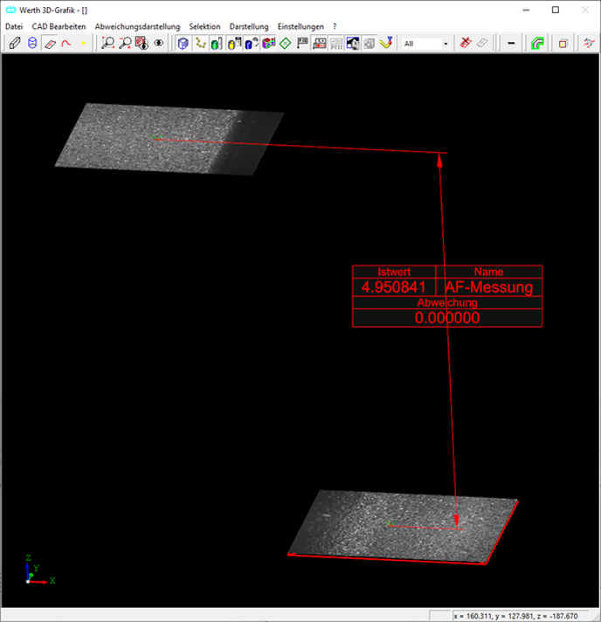Open the Einstellungen menu
The width and height of the screenshot is (601, 622).
(x=300, y=27)
